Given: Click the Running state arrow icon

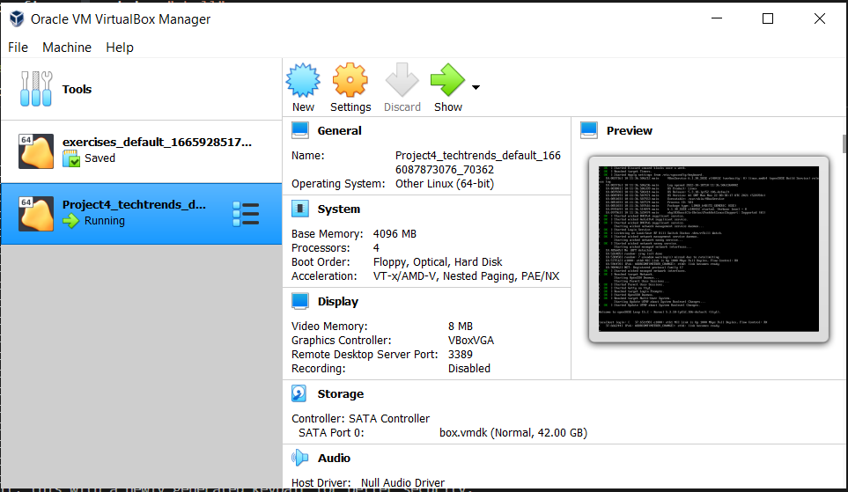Looking at the screenshot, I should pos(70,221).
